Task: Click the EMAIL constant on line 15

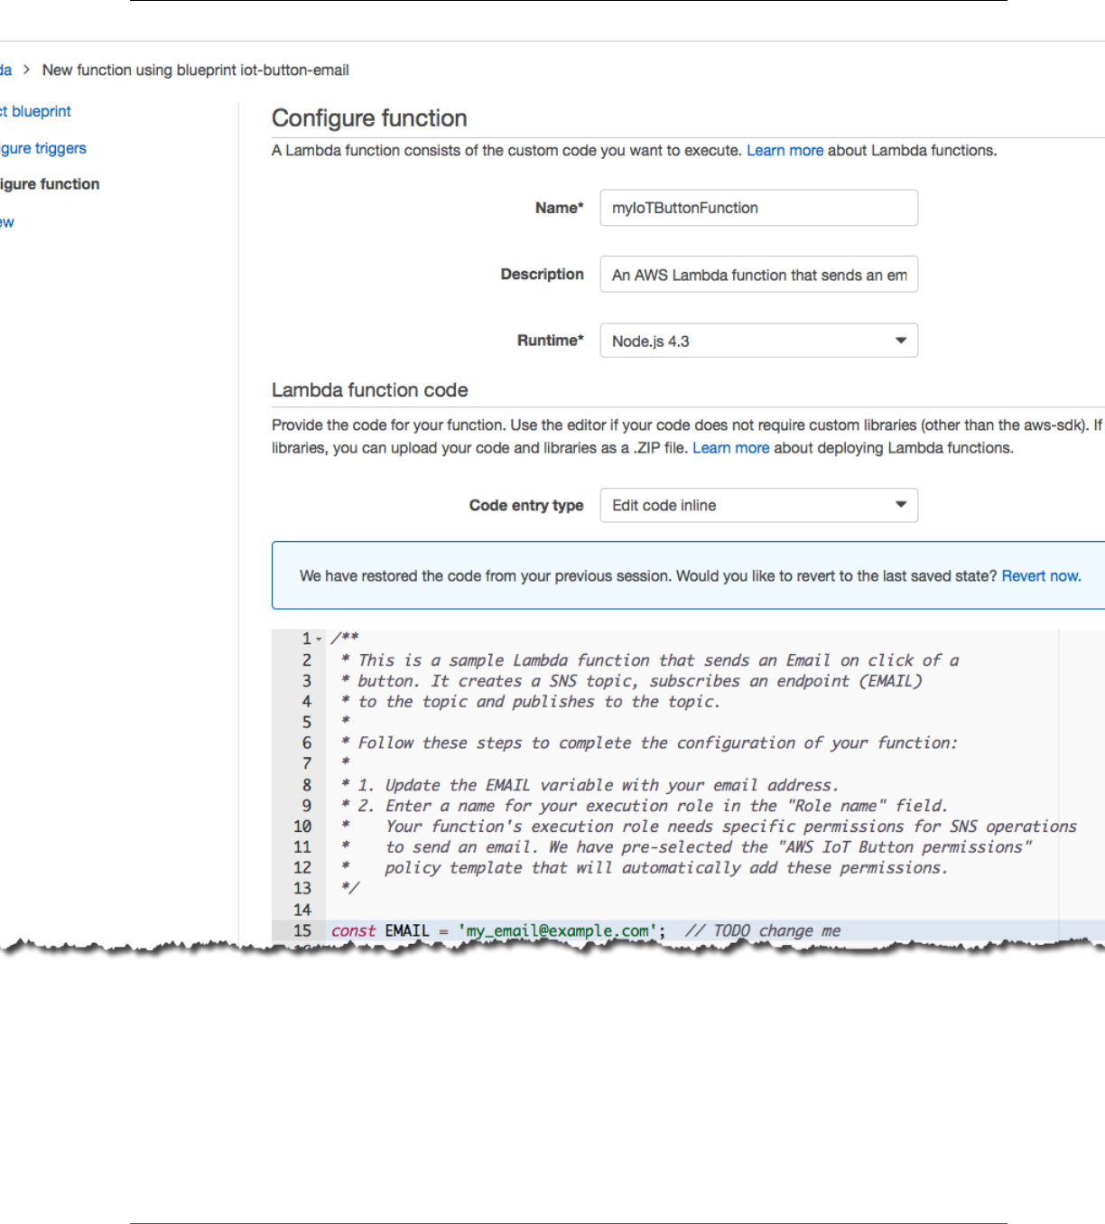Action: coord(407,930)
